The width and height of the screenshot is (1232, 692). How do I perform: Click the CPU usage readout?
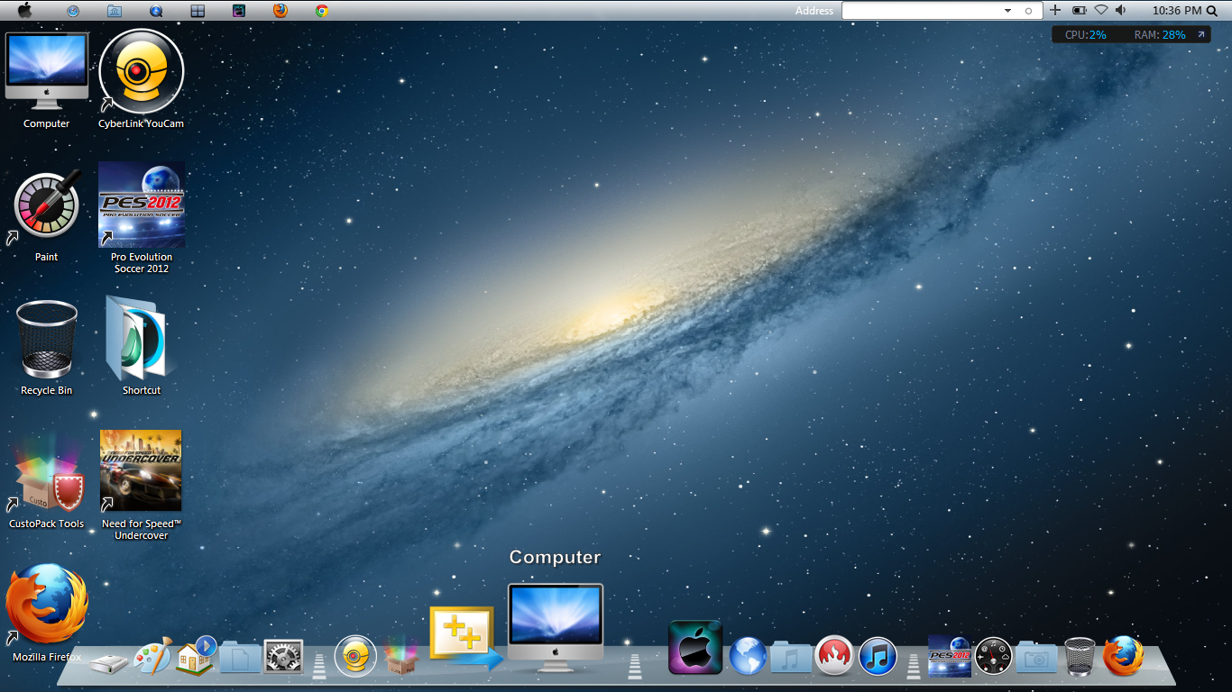[x=1086, y=35]
